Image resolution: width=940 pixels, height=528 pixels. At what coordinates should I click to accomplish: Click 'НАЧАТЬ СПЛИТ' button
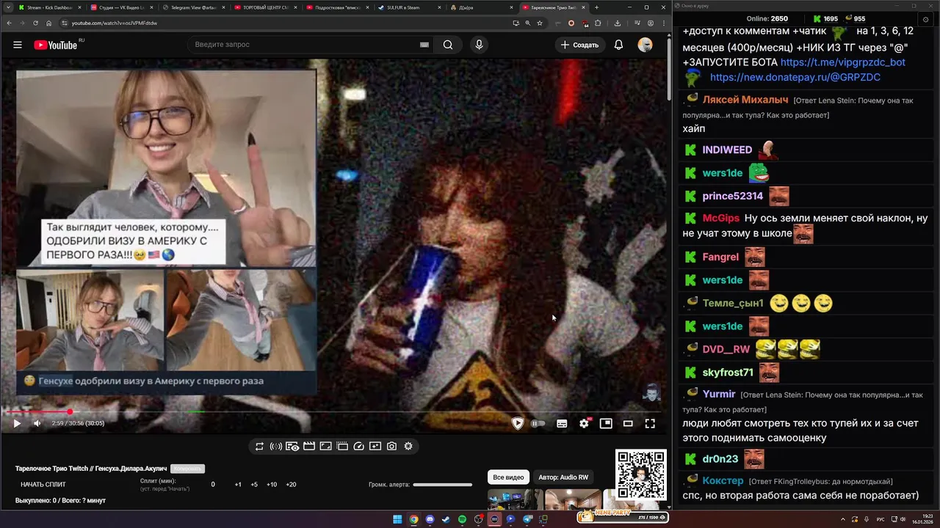[43, 485]
